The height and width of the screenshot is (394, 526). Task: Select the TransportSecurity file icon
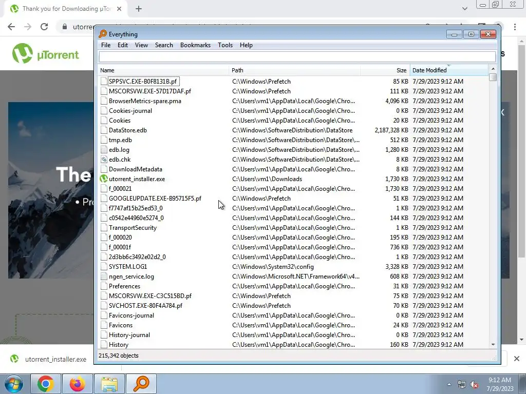(104, 228)
